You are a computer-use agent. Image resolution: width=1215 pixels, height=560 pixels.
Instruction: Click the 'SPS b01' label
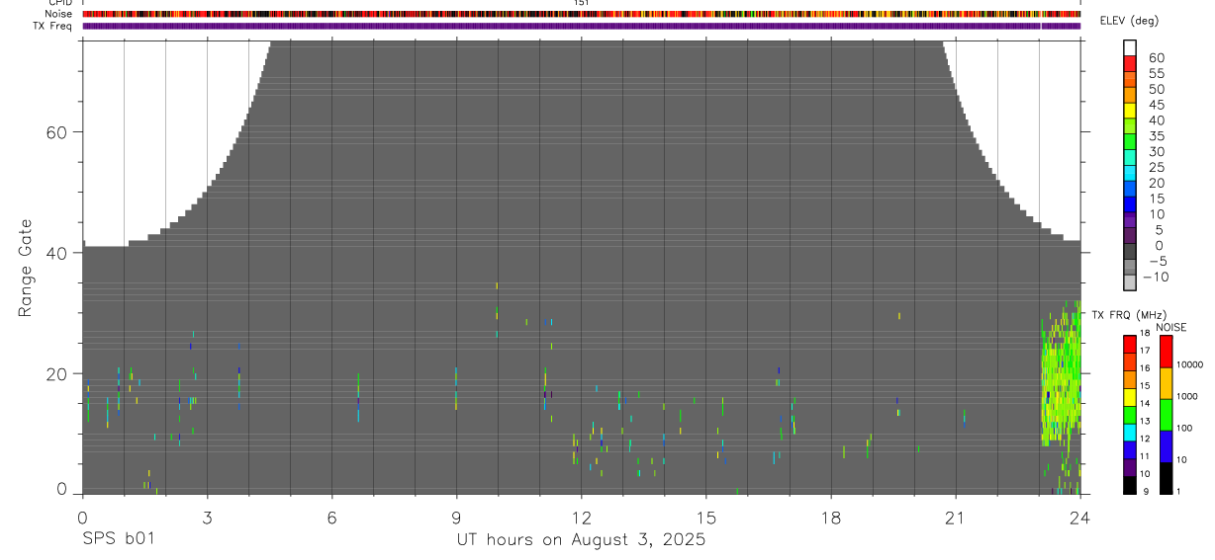click(x=118, y=540)
